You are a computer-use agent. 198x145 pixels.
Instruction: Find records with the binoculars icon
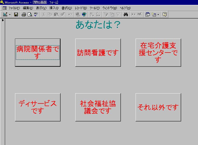click(x=126, y=14)
